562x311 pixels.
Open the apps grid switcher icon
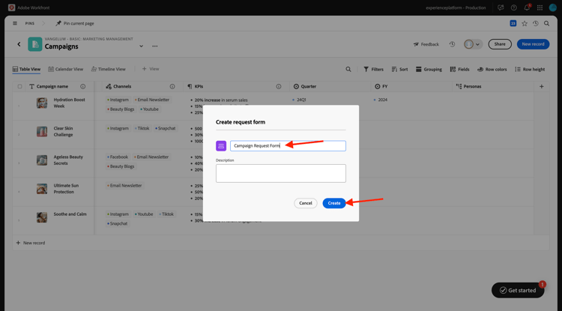pos(540,7)
